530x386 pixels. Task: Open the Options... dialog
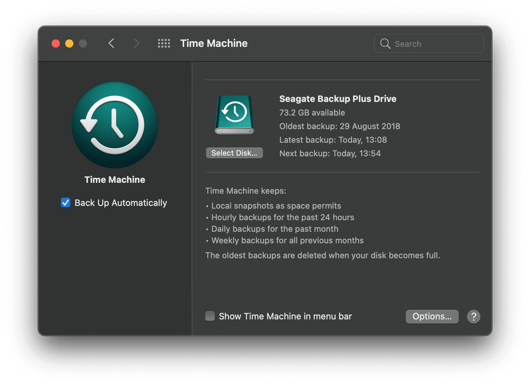coord(432,316)
